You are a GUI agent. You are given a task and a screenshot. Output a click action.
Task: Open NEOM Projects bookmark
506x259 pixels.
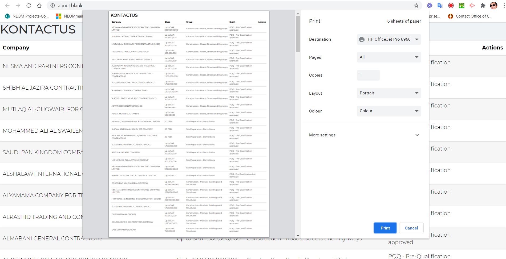click(27, 16)
